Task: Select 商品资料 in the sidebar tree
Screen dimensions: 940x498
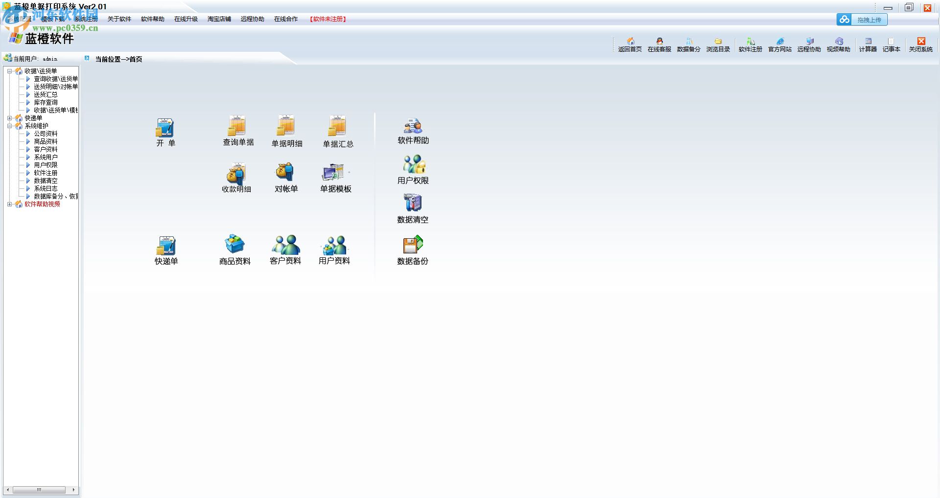Action: coord(46,141)
